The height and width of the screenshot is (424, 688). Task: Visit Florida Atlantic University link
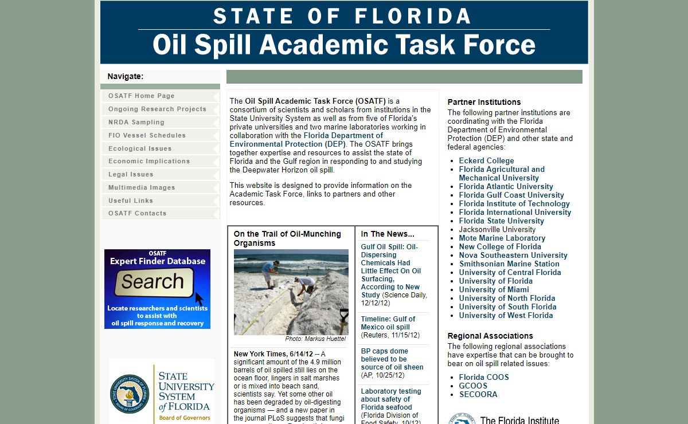click(506, 187)
